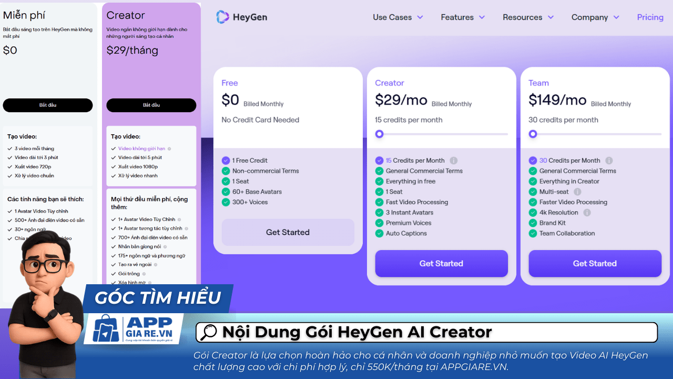
Task: Click the Nội Dung Gói HeyGen AI Creator title
Action: tap(357, 332)
